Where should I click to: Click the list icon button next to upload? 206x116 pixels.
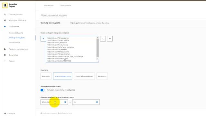pos(110,39)
